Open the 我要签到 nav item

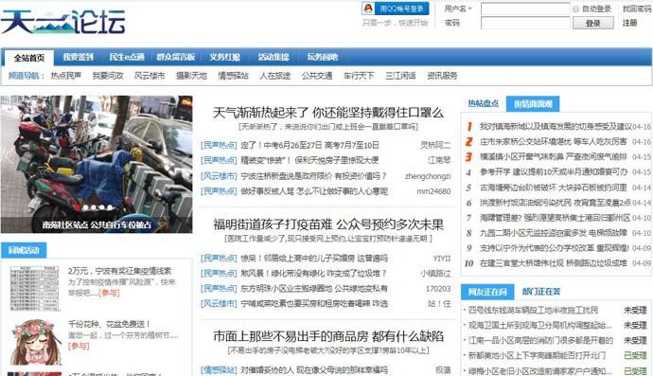(78, 57)
